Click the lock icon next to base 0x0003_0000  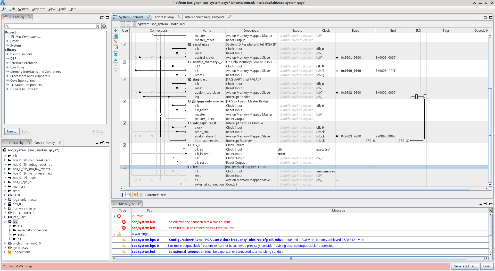(x=337, y=136)
